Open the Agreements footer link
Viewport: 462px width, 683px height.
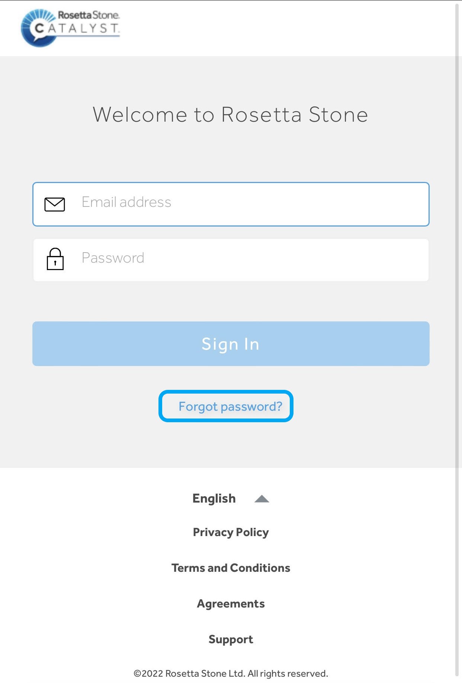coord(231,604)
